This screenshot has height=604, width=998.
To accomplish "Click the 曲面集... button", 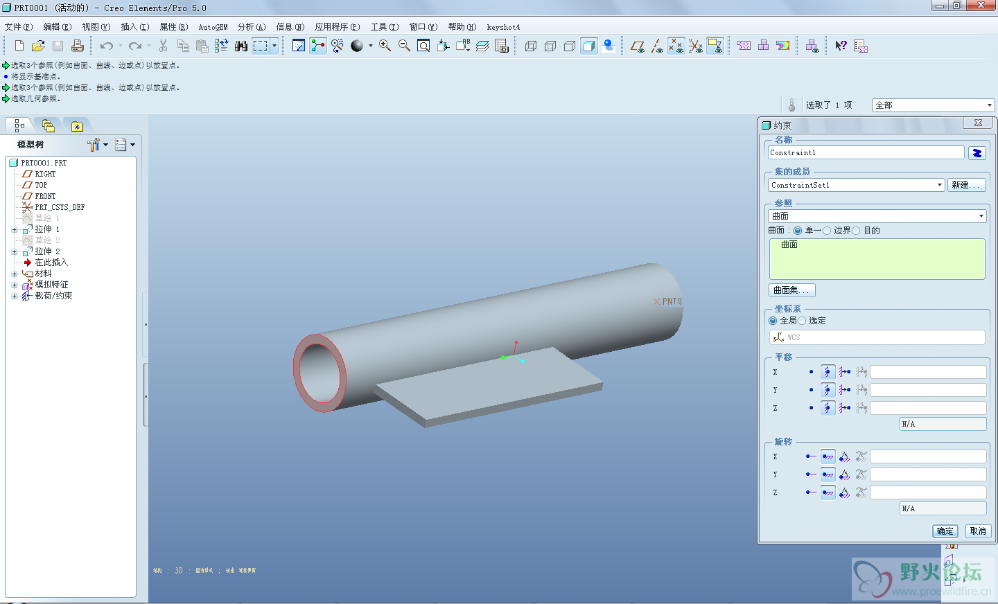I will point(791,290).
